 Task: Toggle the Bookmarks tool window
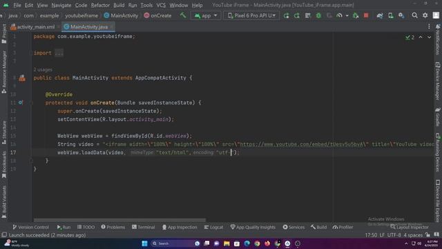[4, 165]
